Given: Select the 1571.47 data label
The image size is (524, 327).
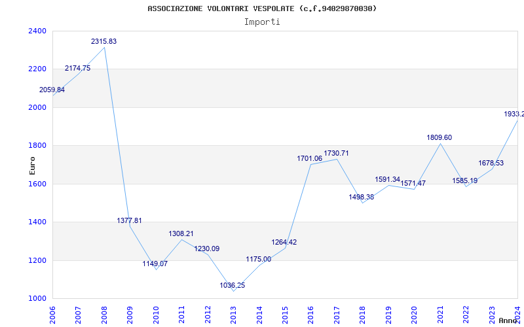Looking at the screenshot, I should tap(413, 183).
